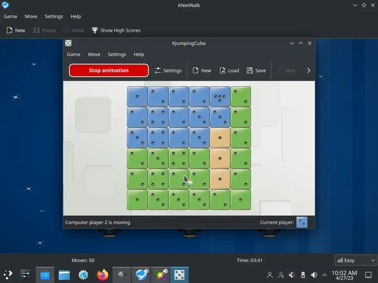Open the KJumpingCube Settings menu

pos(117,55)
